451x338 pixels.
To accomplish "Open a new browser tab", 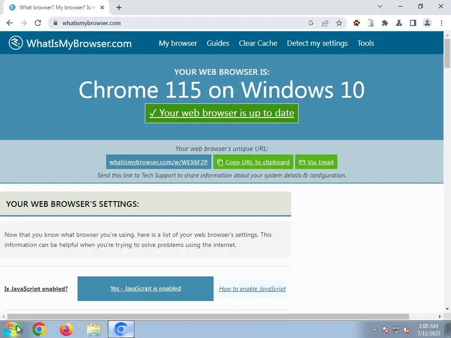I will point(119,7).
